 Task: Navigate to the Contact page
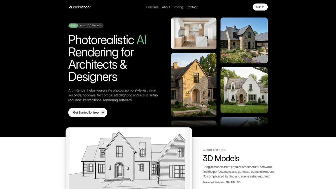point(192,7)
